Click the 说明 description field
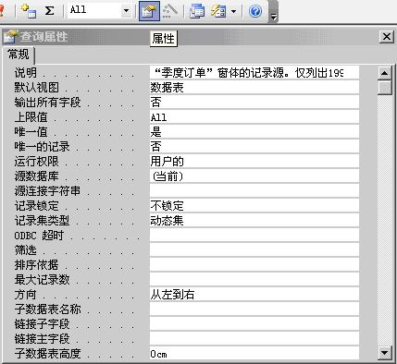 click(254, 73)
